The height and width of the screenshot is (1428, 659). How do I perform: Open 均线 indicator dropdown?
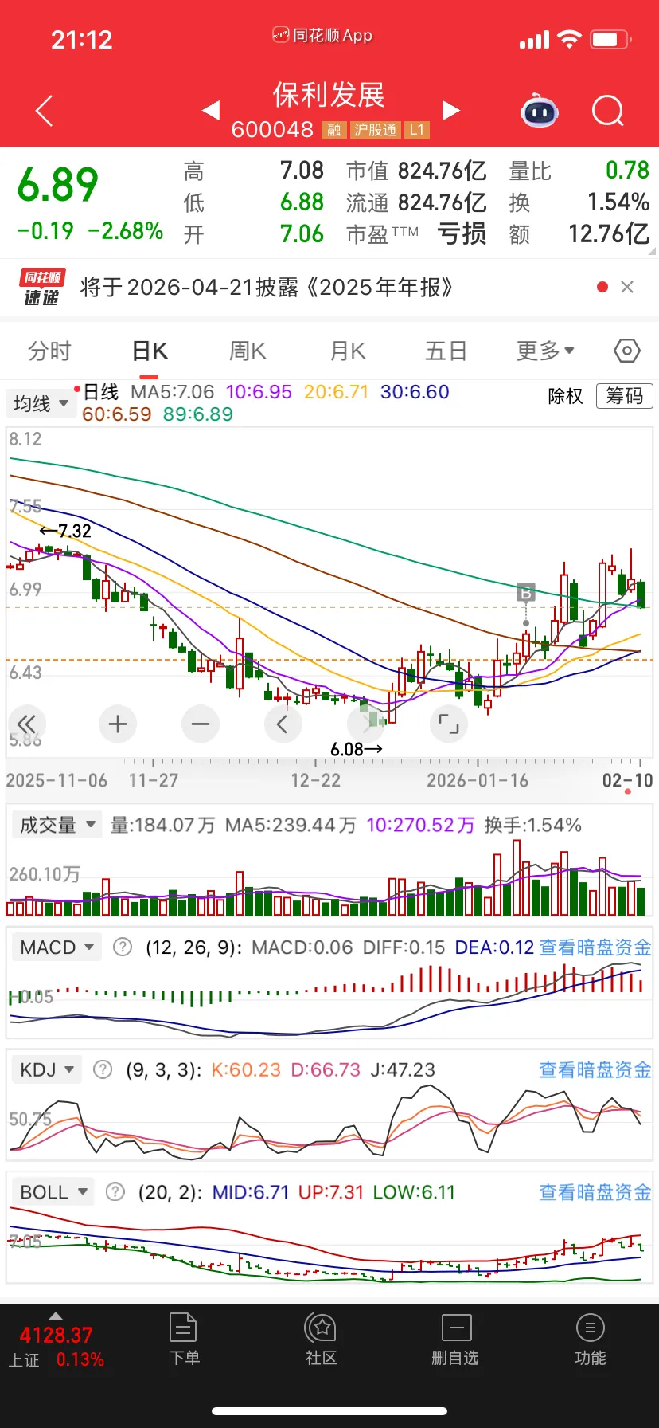point(41,403)
